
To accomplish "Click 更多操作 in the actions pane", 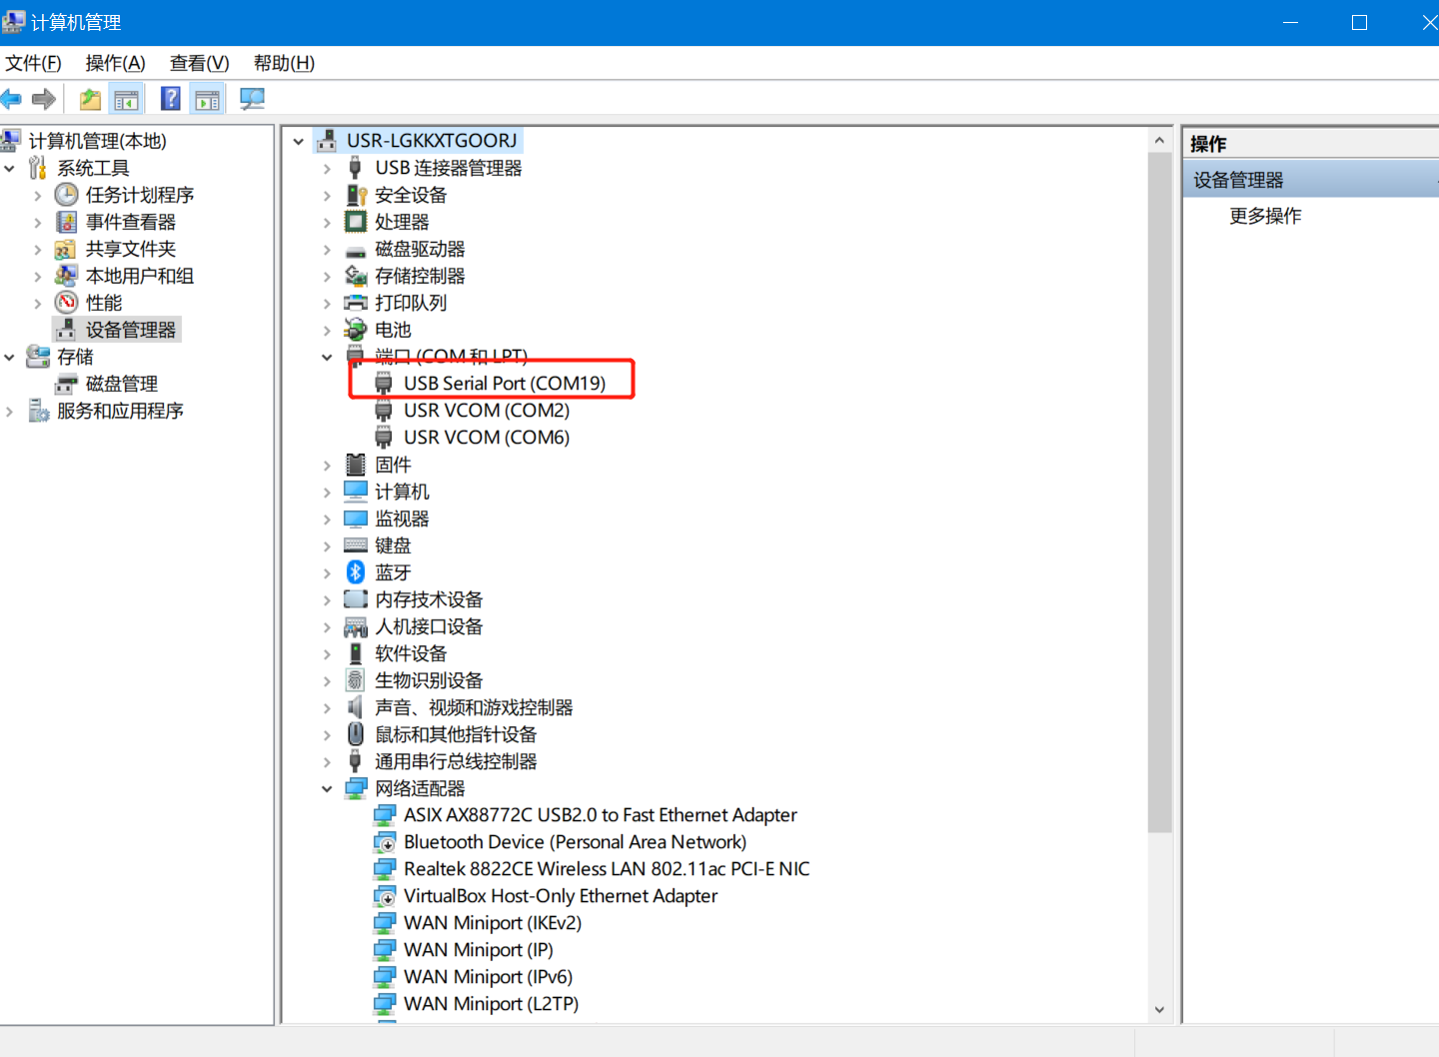I will point(1265,216).
